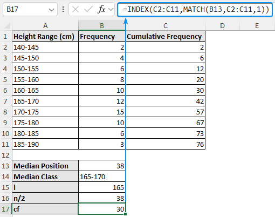Select cell with '155-160'
The height and width of the screenshot is (217, 275).
tap(45, 79)
